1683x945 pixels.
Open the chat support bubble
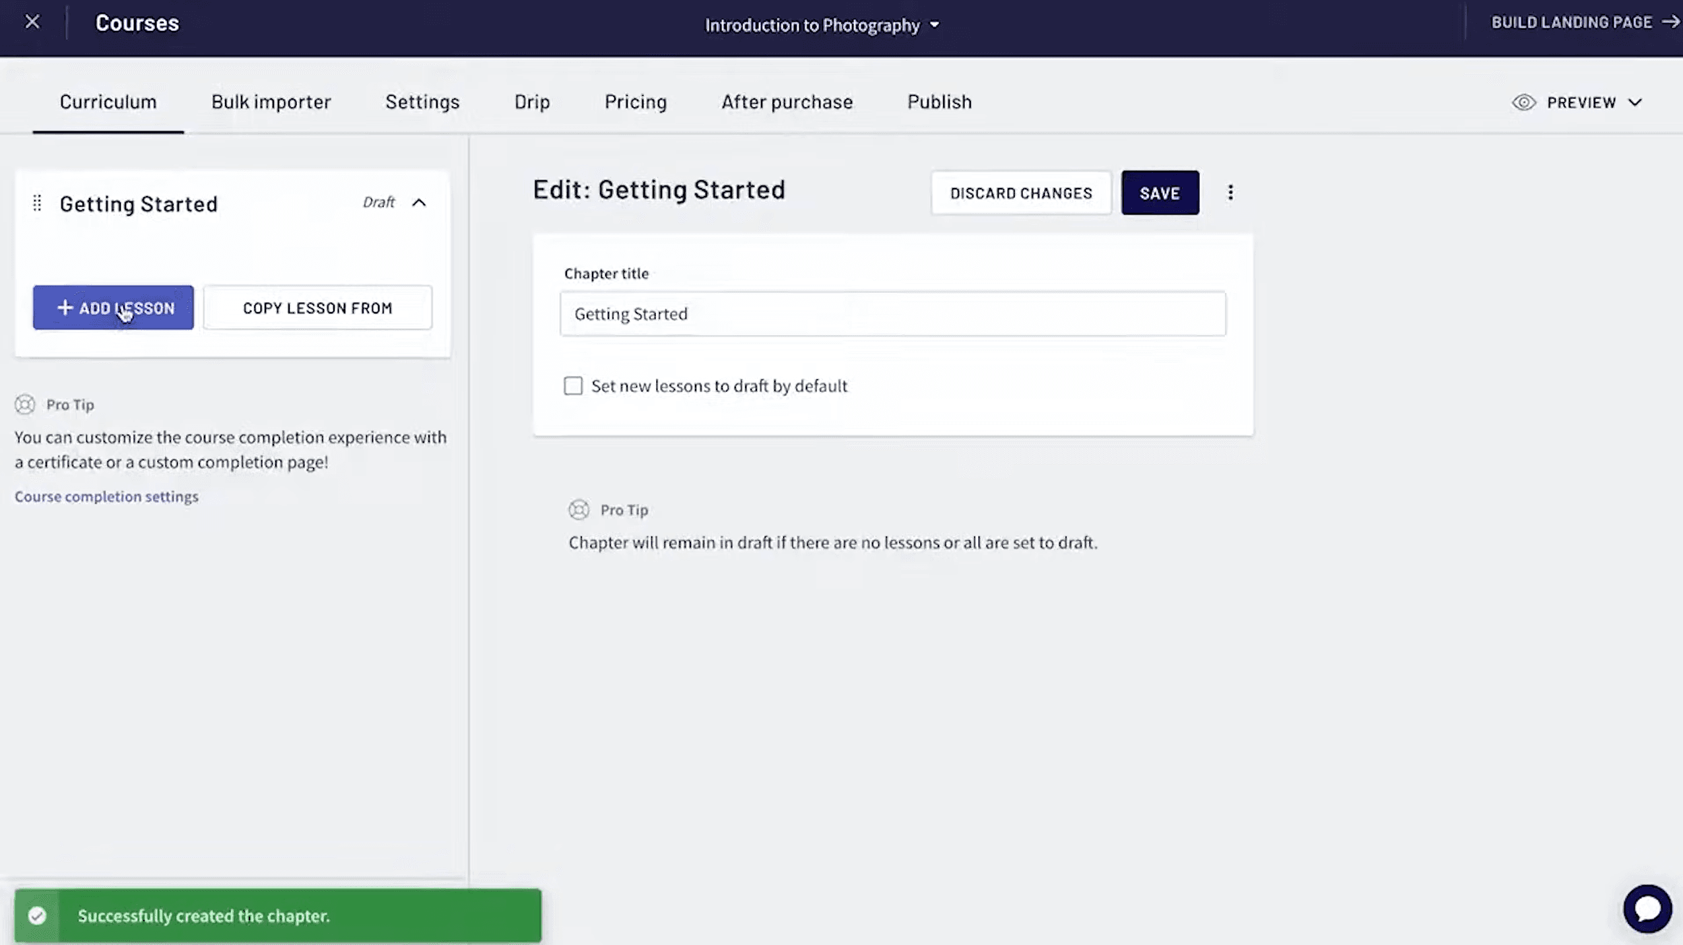coord(1648,908)
